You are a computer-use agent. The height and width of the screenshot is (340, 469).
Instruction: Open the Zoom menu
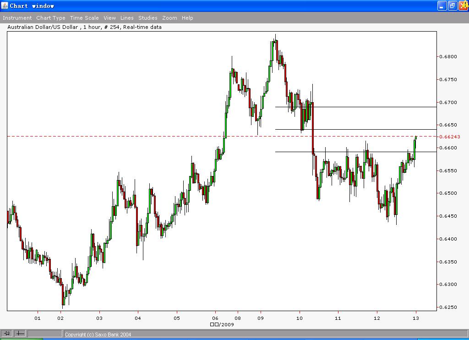[169, 18]
